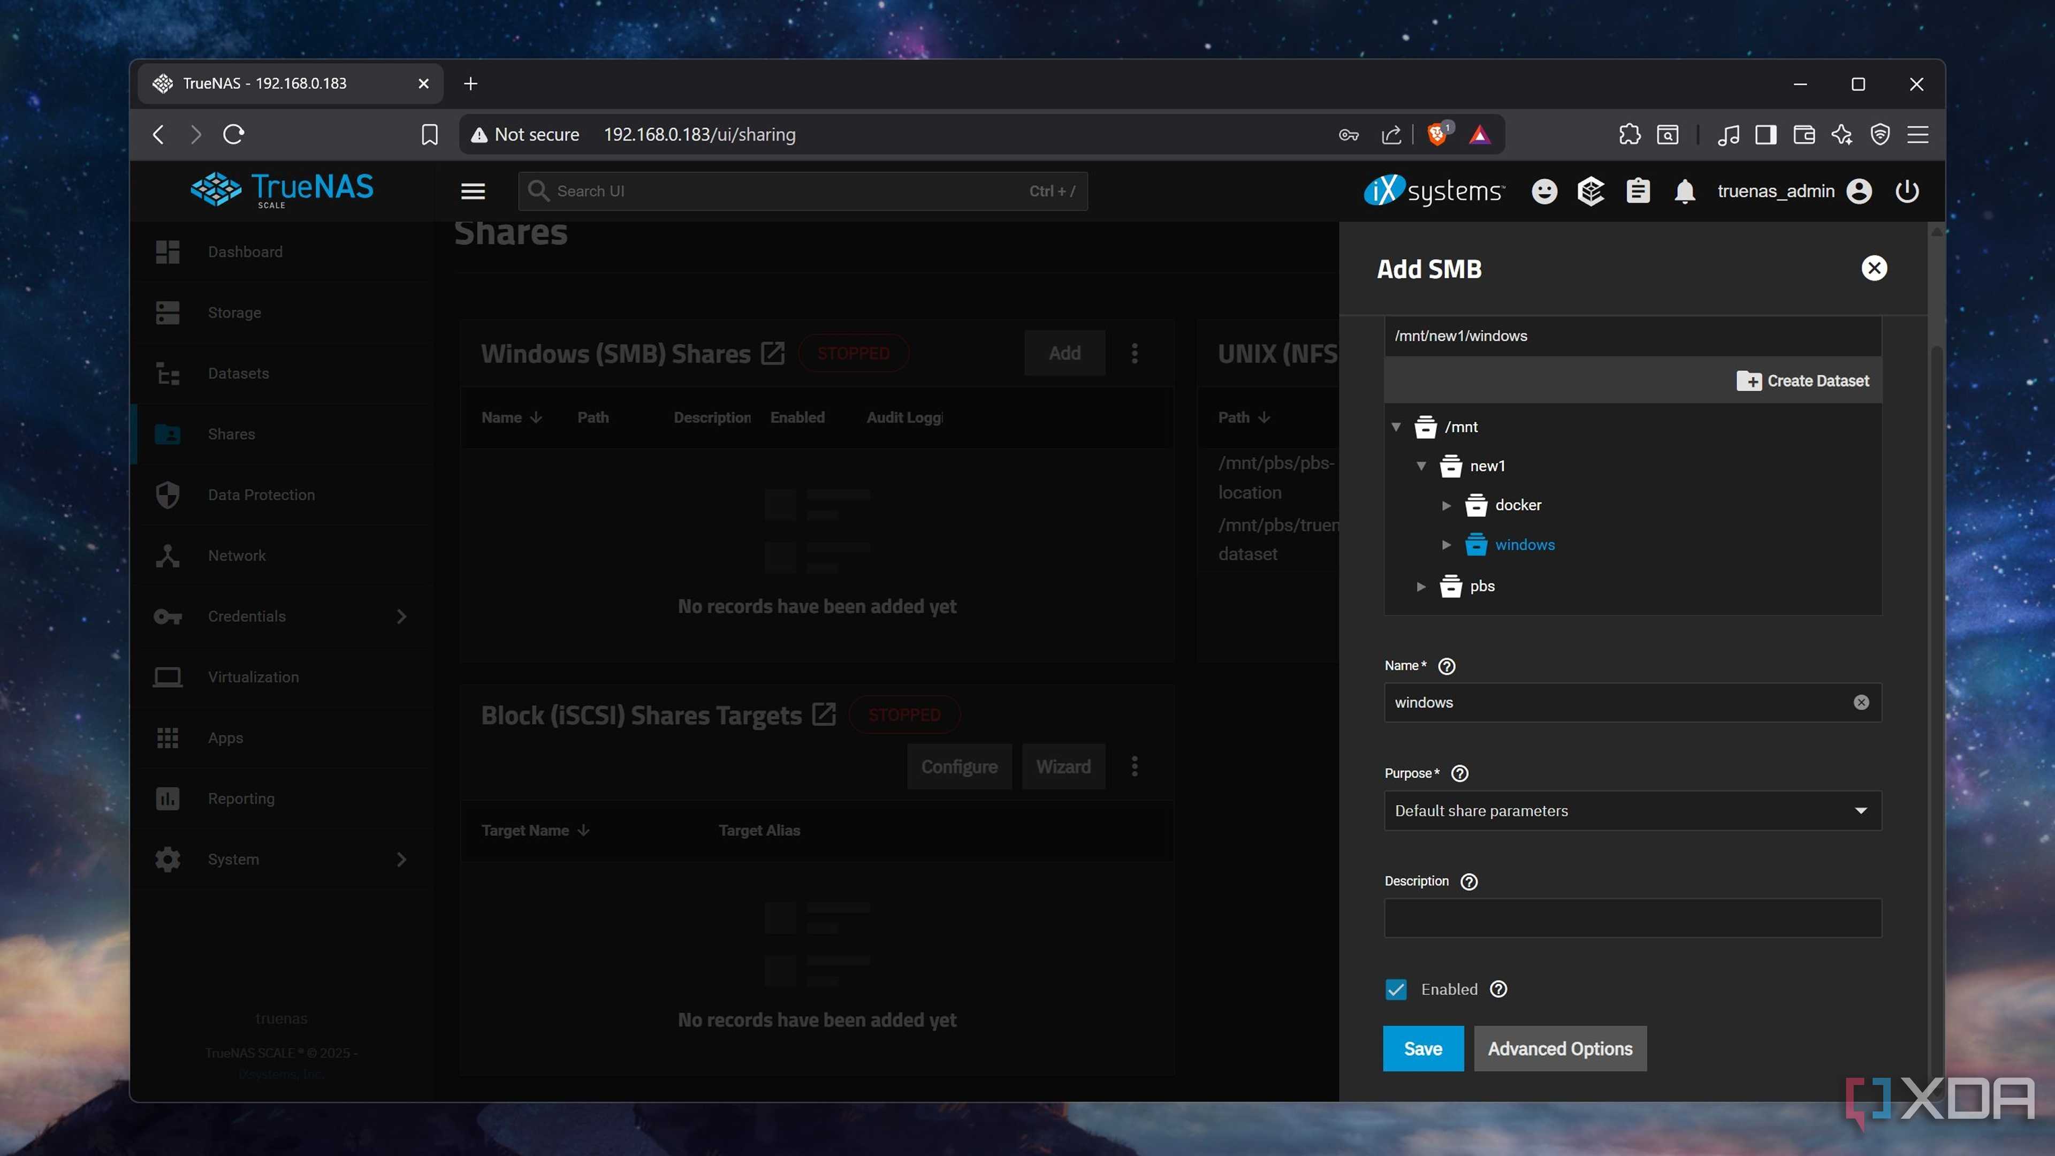Close the Add SMB panel
Image resolution: width=2055 pixels, height=1156 pixels.
point(1874,268)
